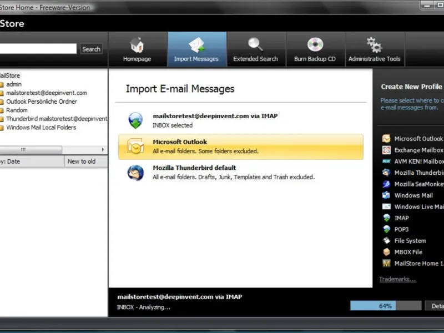This screenshot has width=444, height=333.
Task: Click the MailStore Home M icon
Action: point(386,263)
